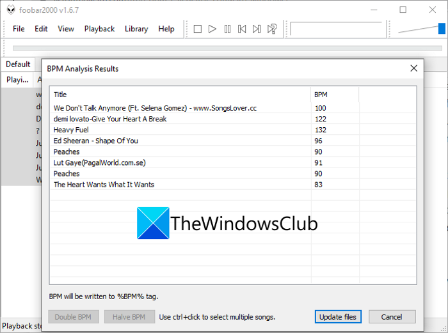Screen dimensions: 448x333
Task: Minimize the foobar2000 window
Action: point(374,10)
